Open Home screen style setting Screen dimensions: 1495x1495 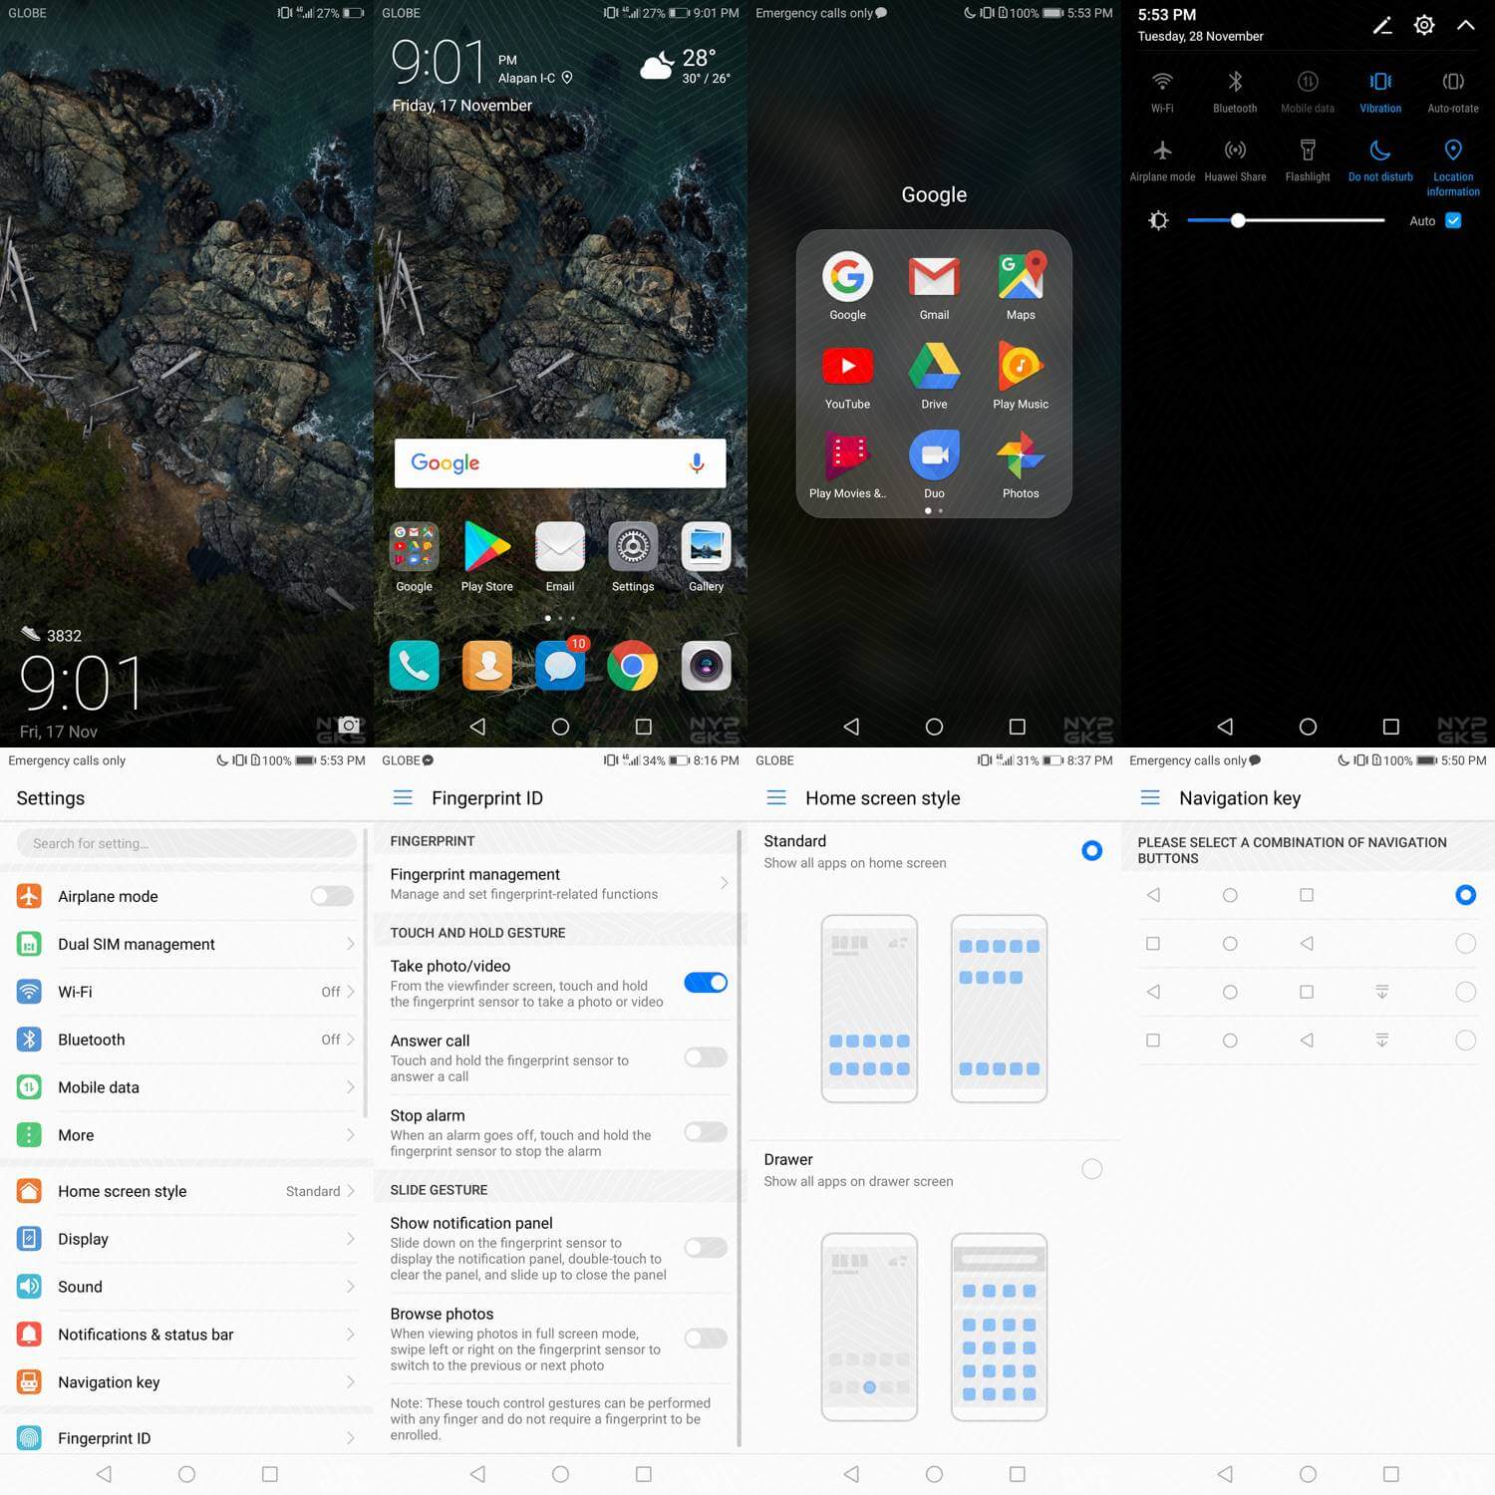(x=186, y=1191)
